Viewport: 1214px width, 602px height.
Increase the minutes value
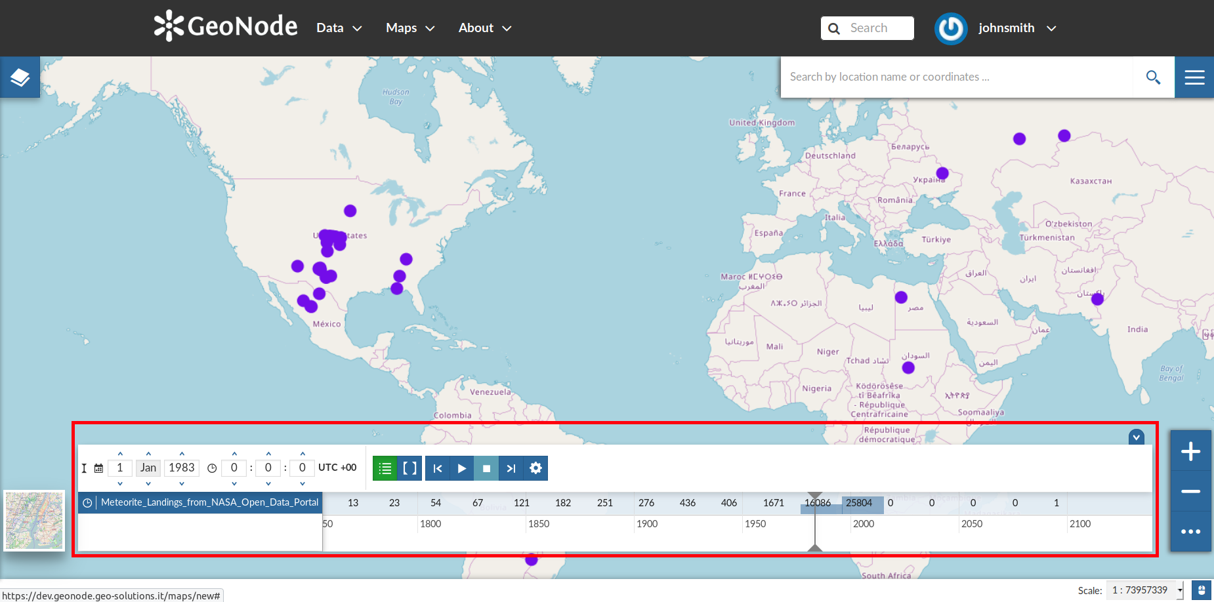click(x=268, y=453)
